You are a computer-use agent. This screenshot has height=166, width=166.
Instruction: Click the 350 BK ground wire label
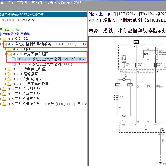coord(163,141)
